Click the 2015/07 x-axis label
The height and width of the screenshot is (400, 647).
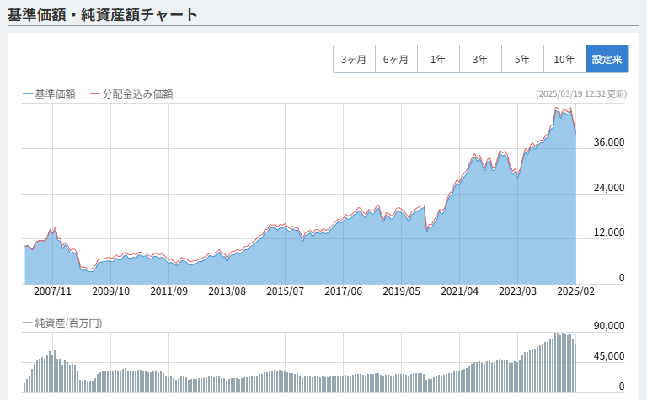click(x=285, y=291)
